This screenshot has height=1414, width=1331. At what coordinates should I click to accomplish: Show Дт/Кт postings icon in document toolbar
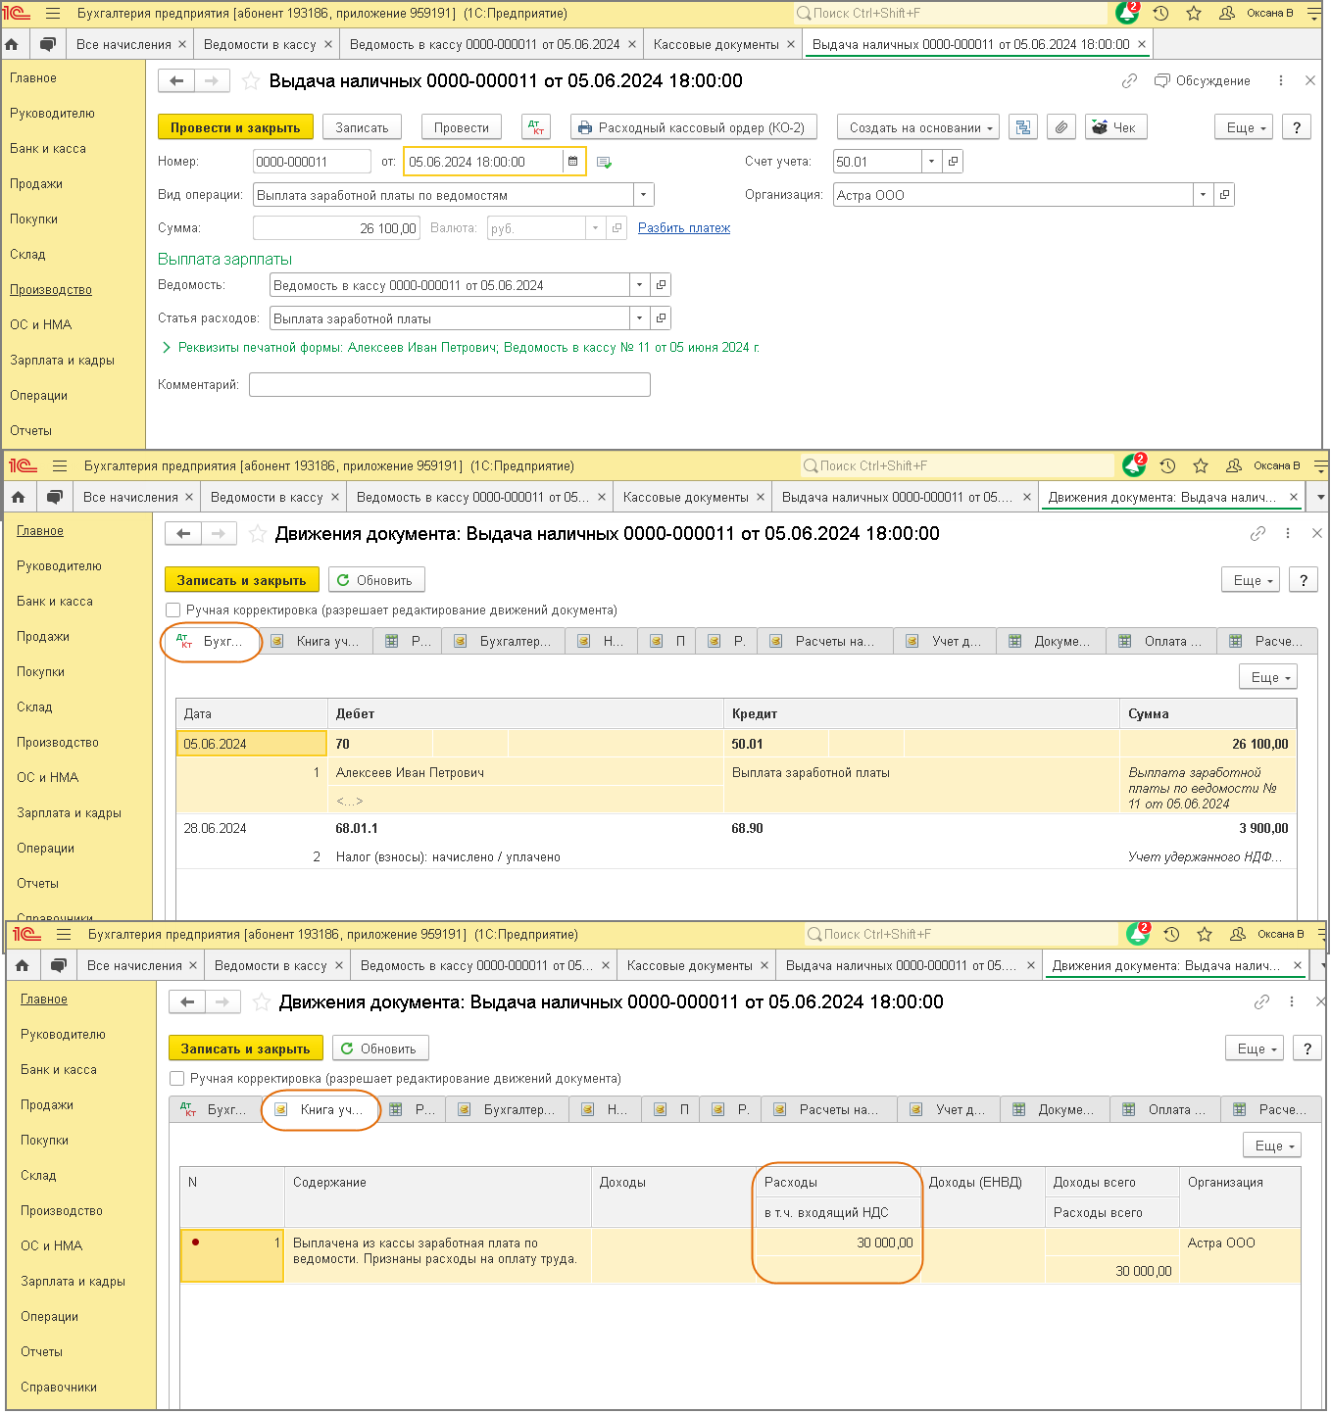[x=535, y=127]
